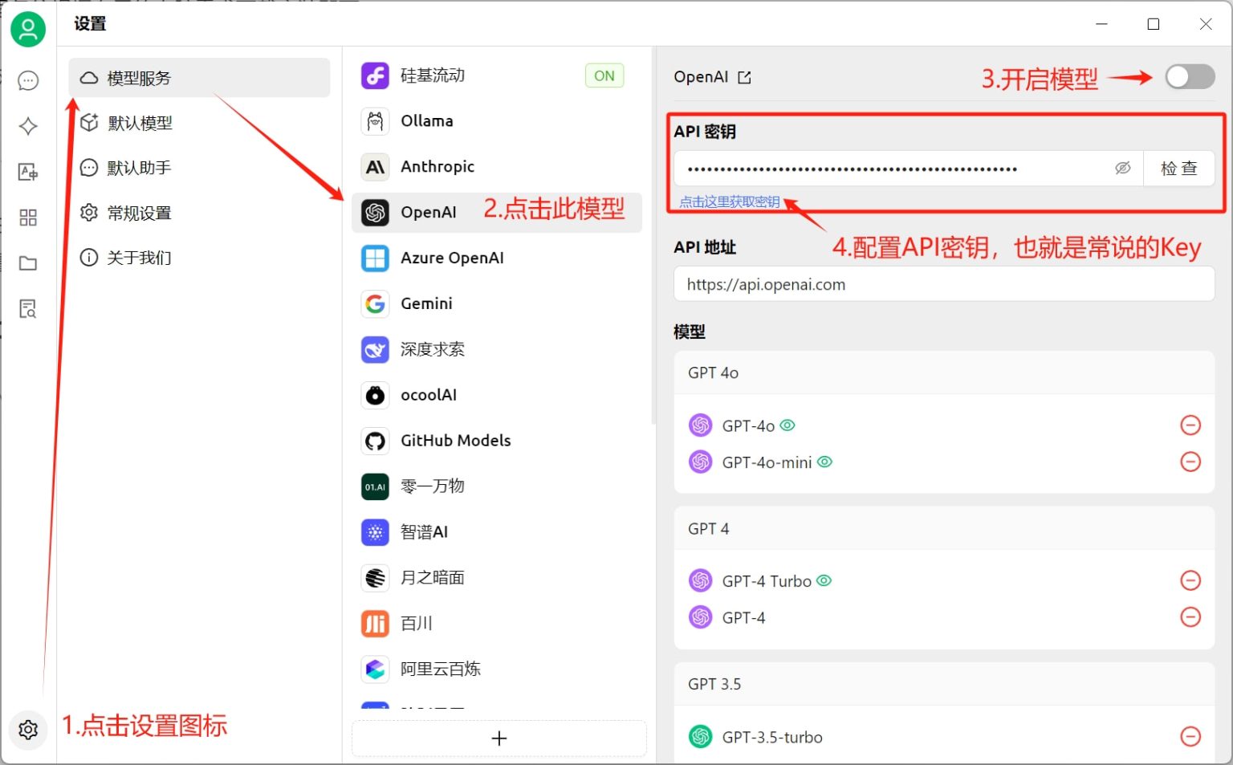Open the 阿里云百炼 model provider
The height and width of the screenshot is (765, 1233).
pos(440,669)
